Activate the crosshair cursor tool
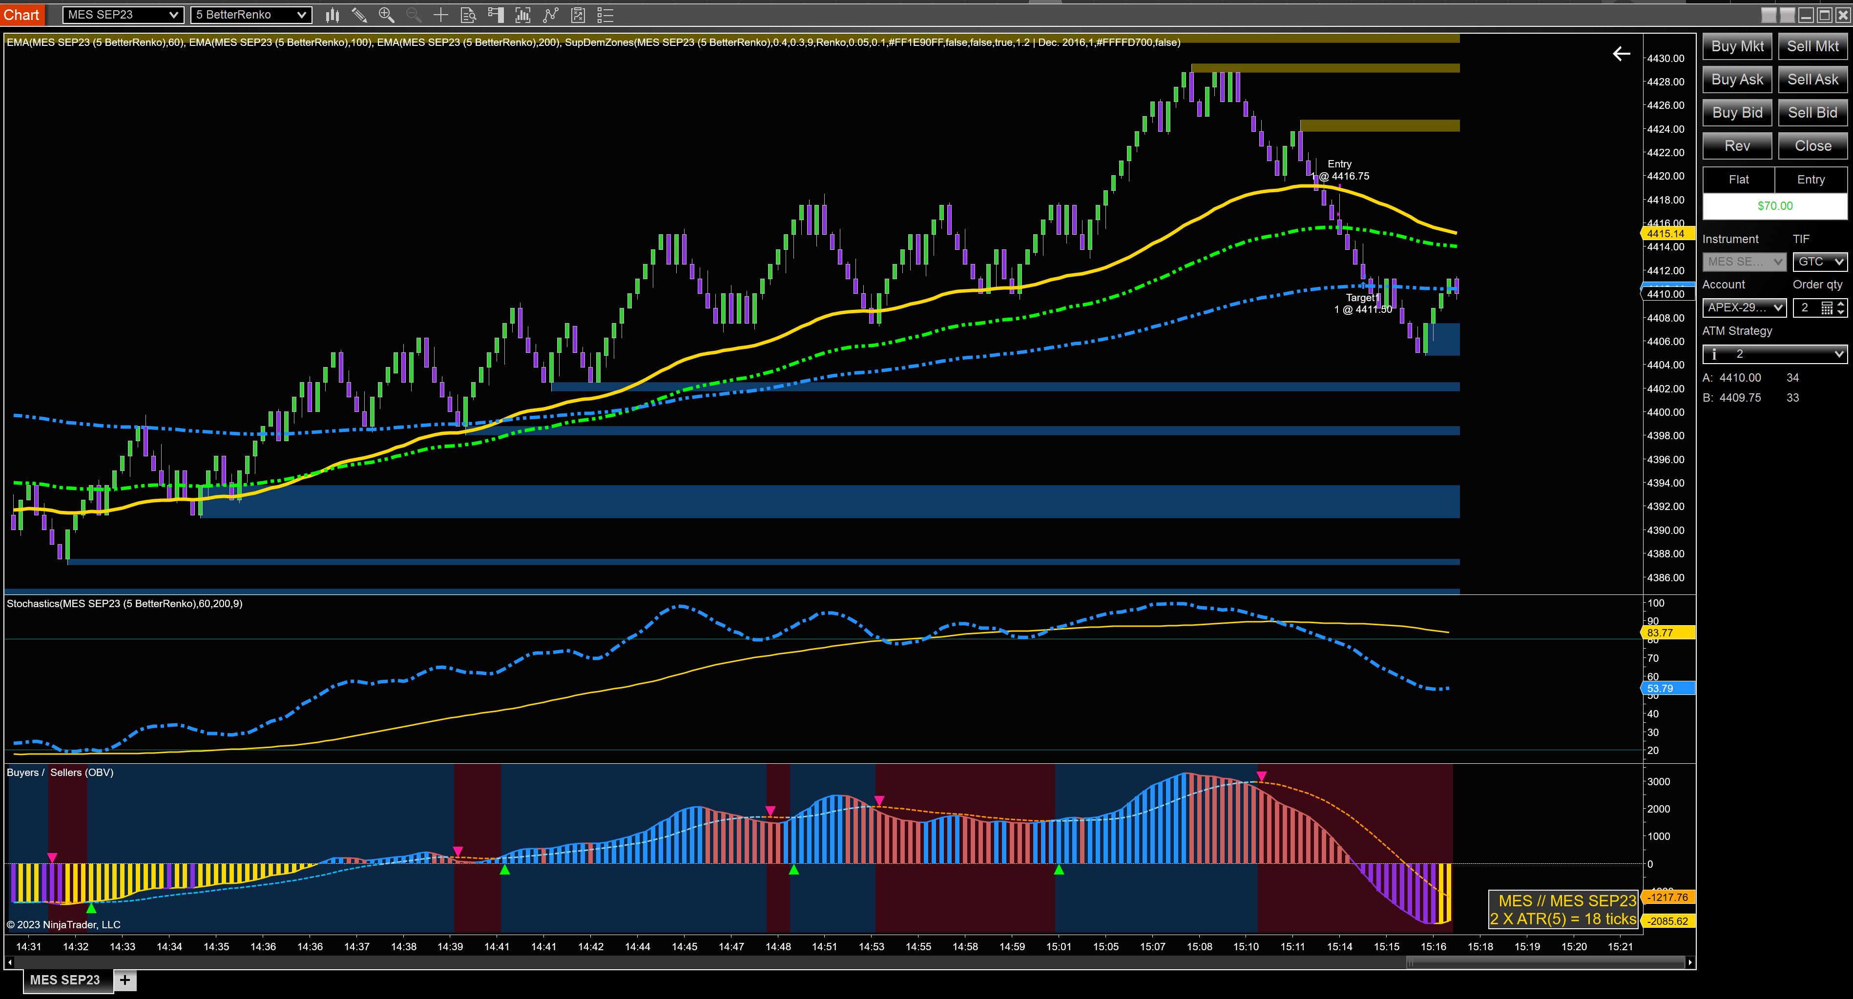 click(441, 14)
